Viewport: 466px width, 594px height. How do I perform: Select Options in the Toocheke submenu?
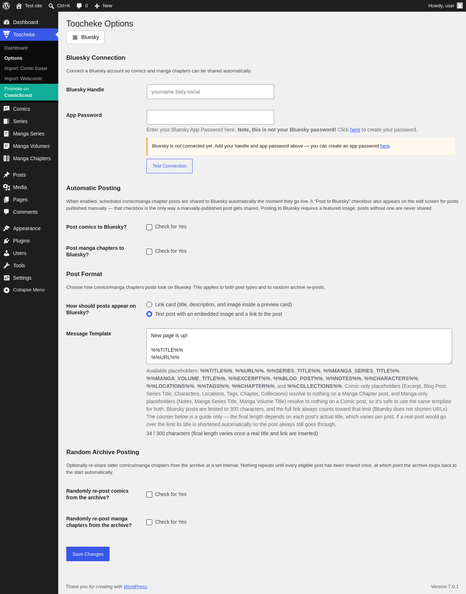pyautogui.click(x=13, y=58)
